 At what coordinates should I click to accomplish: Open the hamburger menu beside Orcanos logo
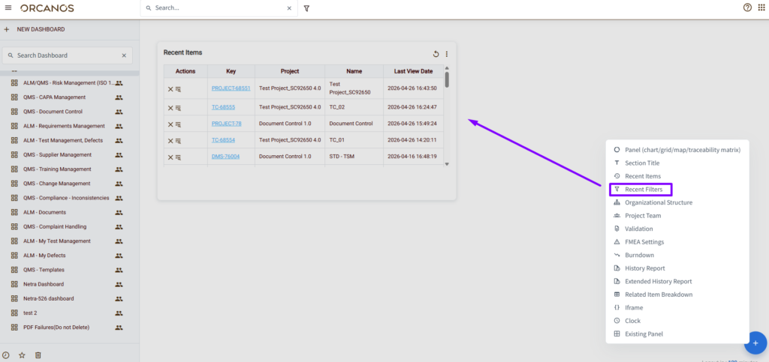coord(8,7)
